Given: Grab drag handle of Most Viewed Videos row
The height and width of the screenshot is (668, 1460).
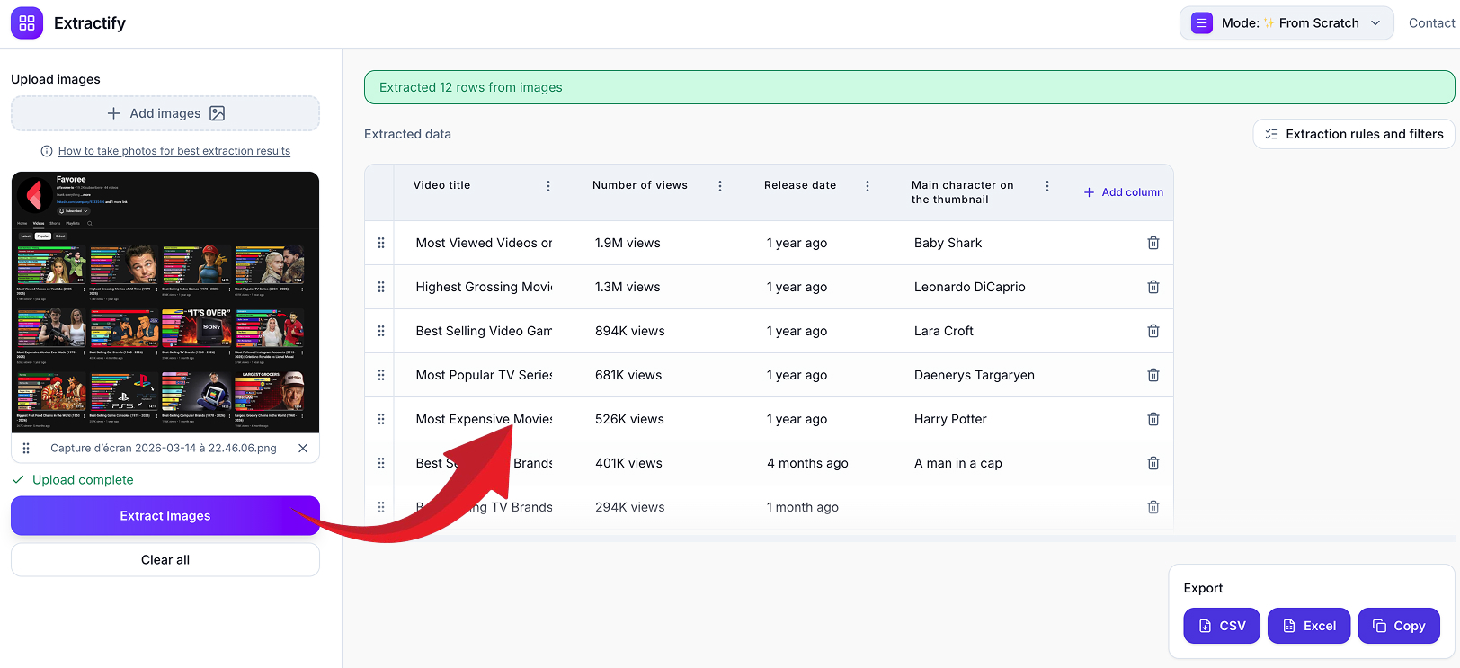Looking at the screenshot, I should 381,243.
